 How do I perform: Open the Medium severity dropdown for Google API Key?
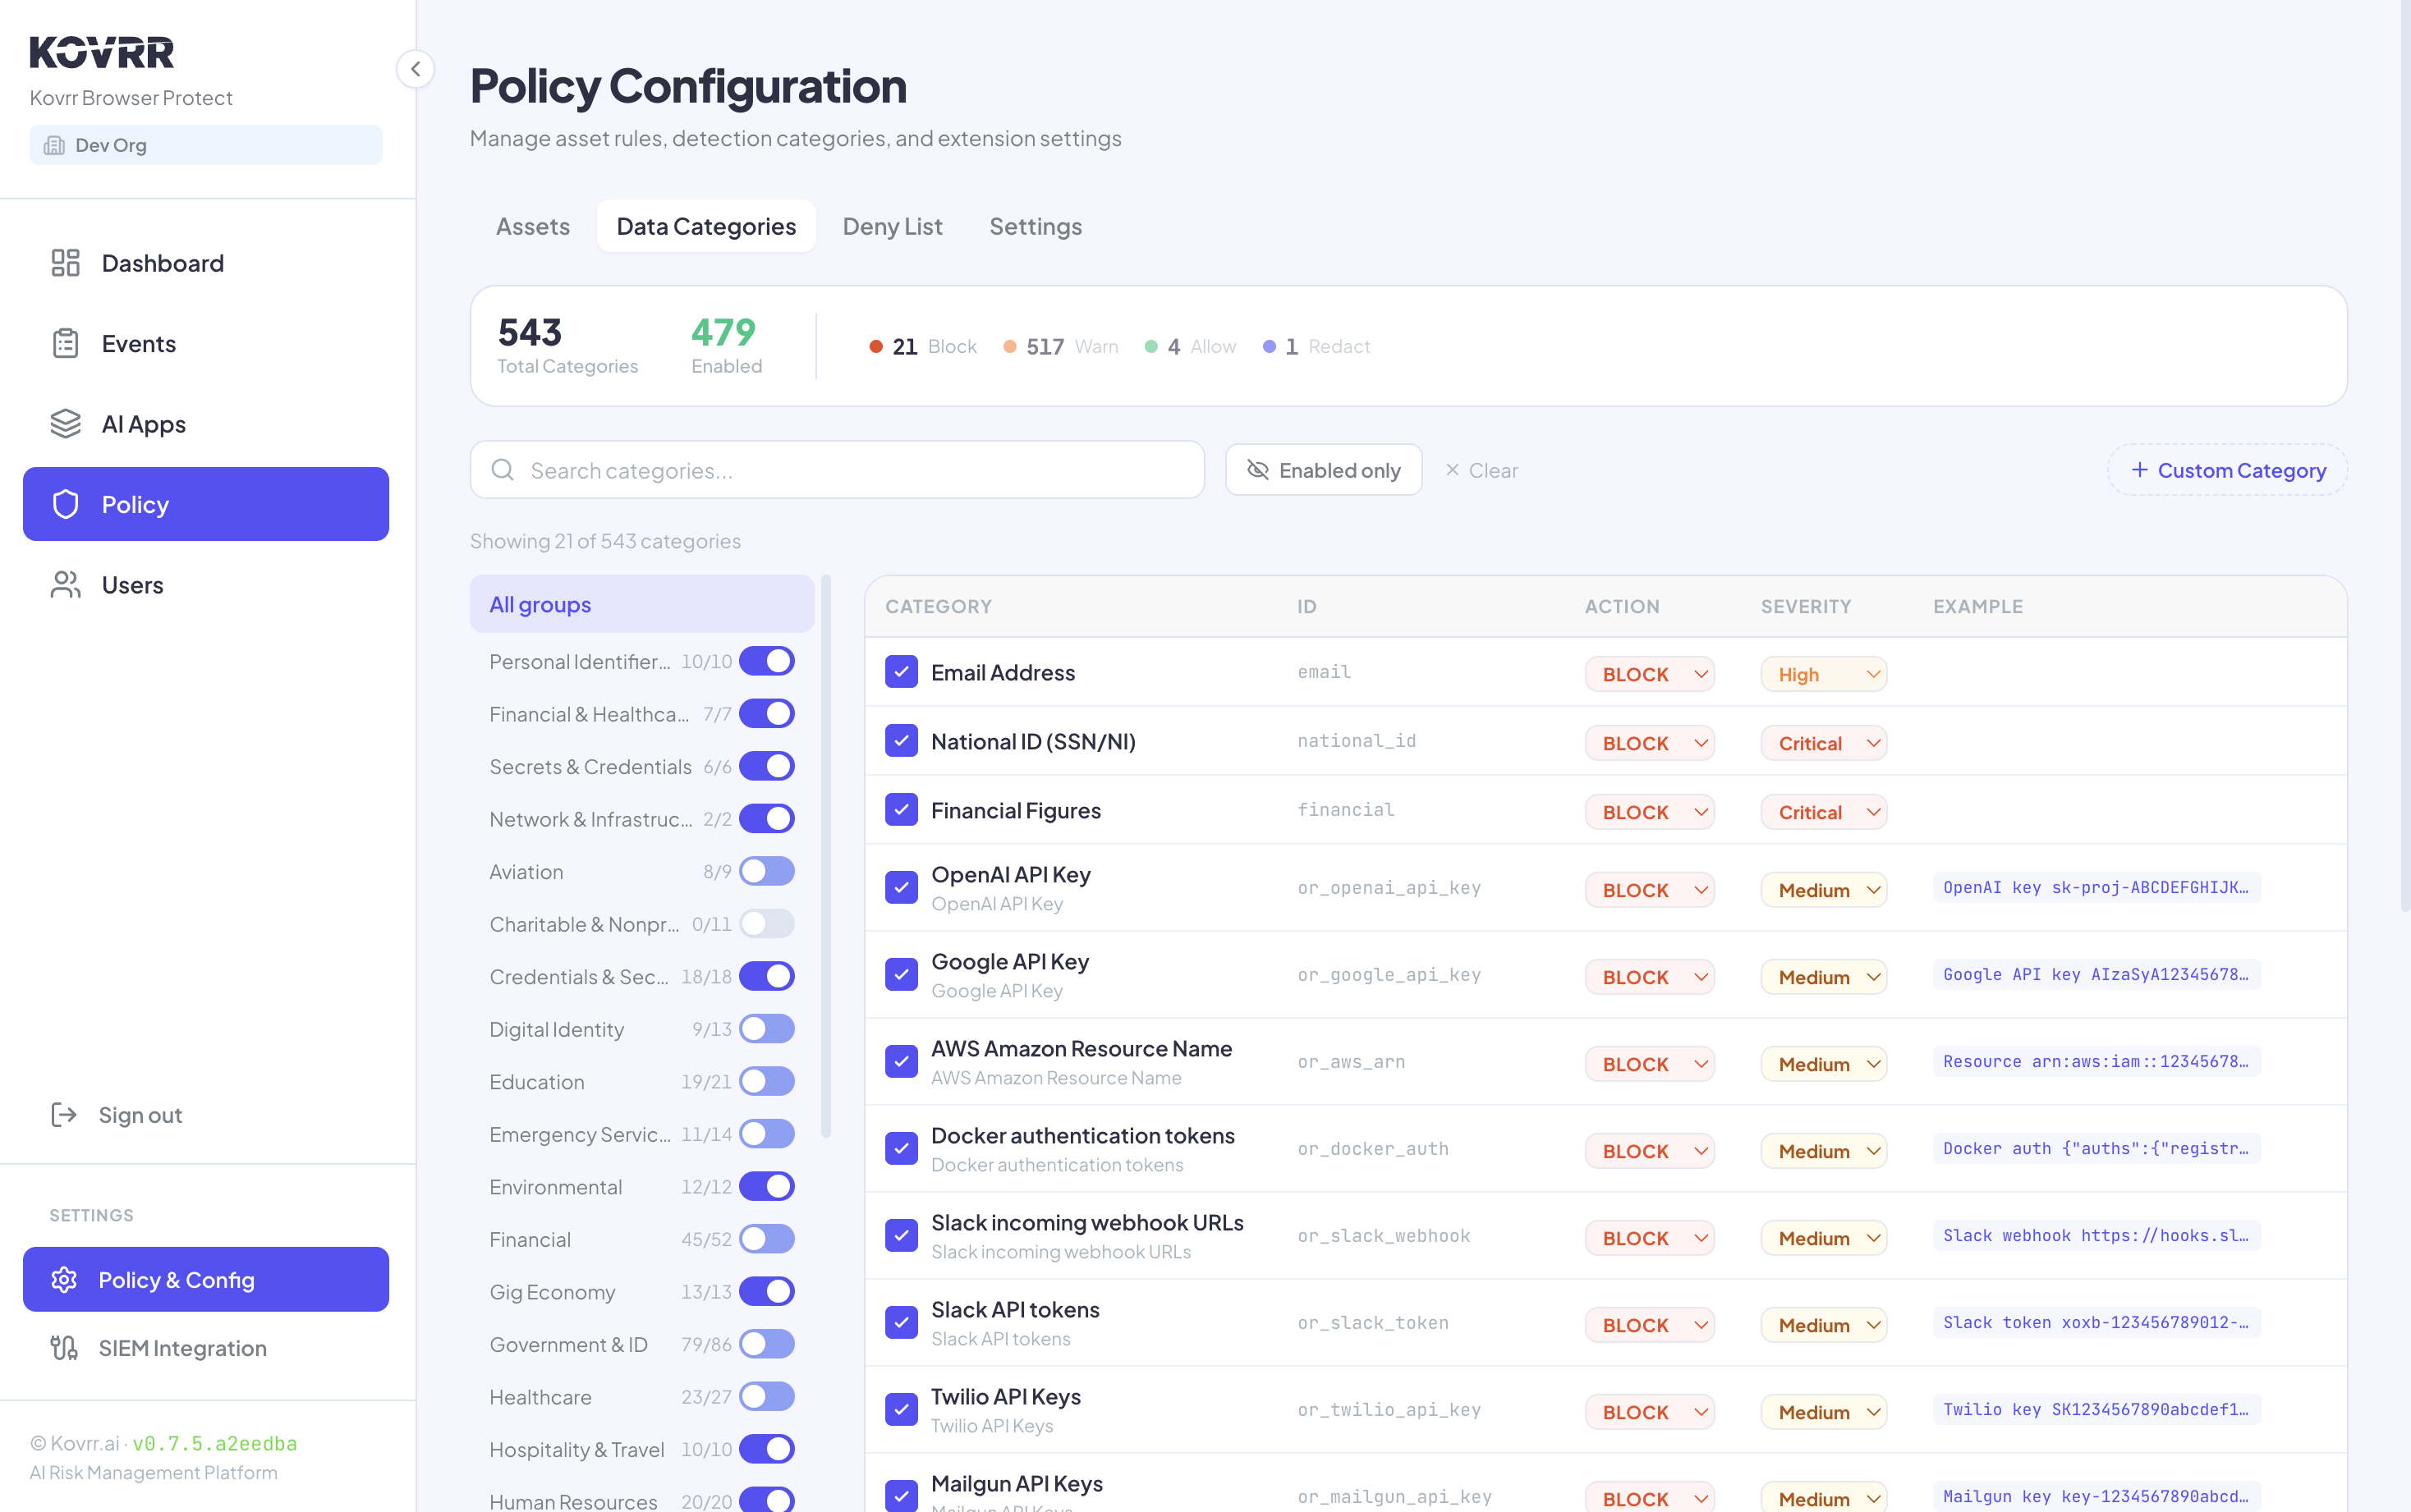coord(1824,977)
